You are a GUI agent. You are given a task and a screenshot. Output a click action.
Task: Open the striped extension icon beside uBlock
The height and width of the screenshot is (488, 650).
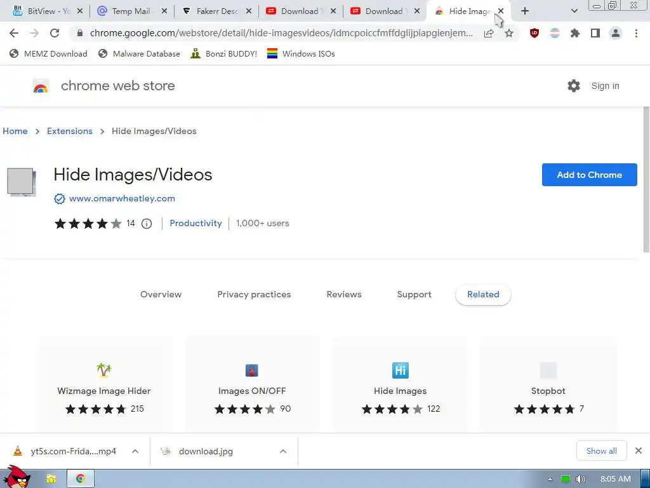[555, 33]
